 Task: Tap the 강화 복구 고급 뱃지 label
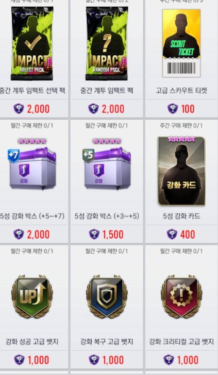point(107,342)
